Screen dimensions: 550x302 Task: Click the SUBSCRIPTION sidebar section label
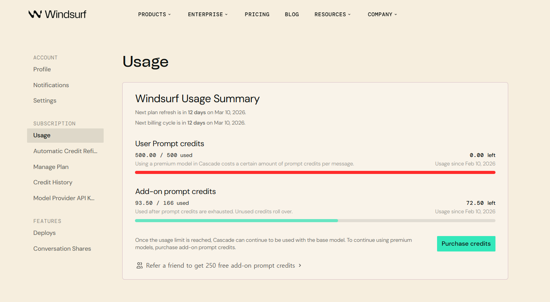pos(55,123)
